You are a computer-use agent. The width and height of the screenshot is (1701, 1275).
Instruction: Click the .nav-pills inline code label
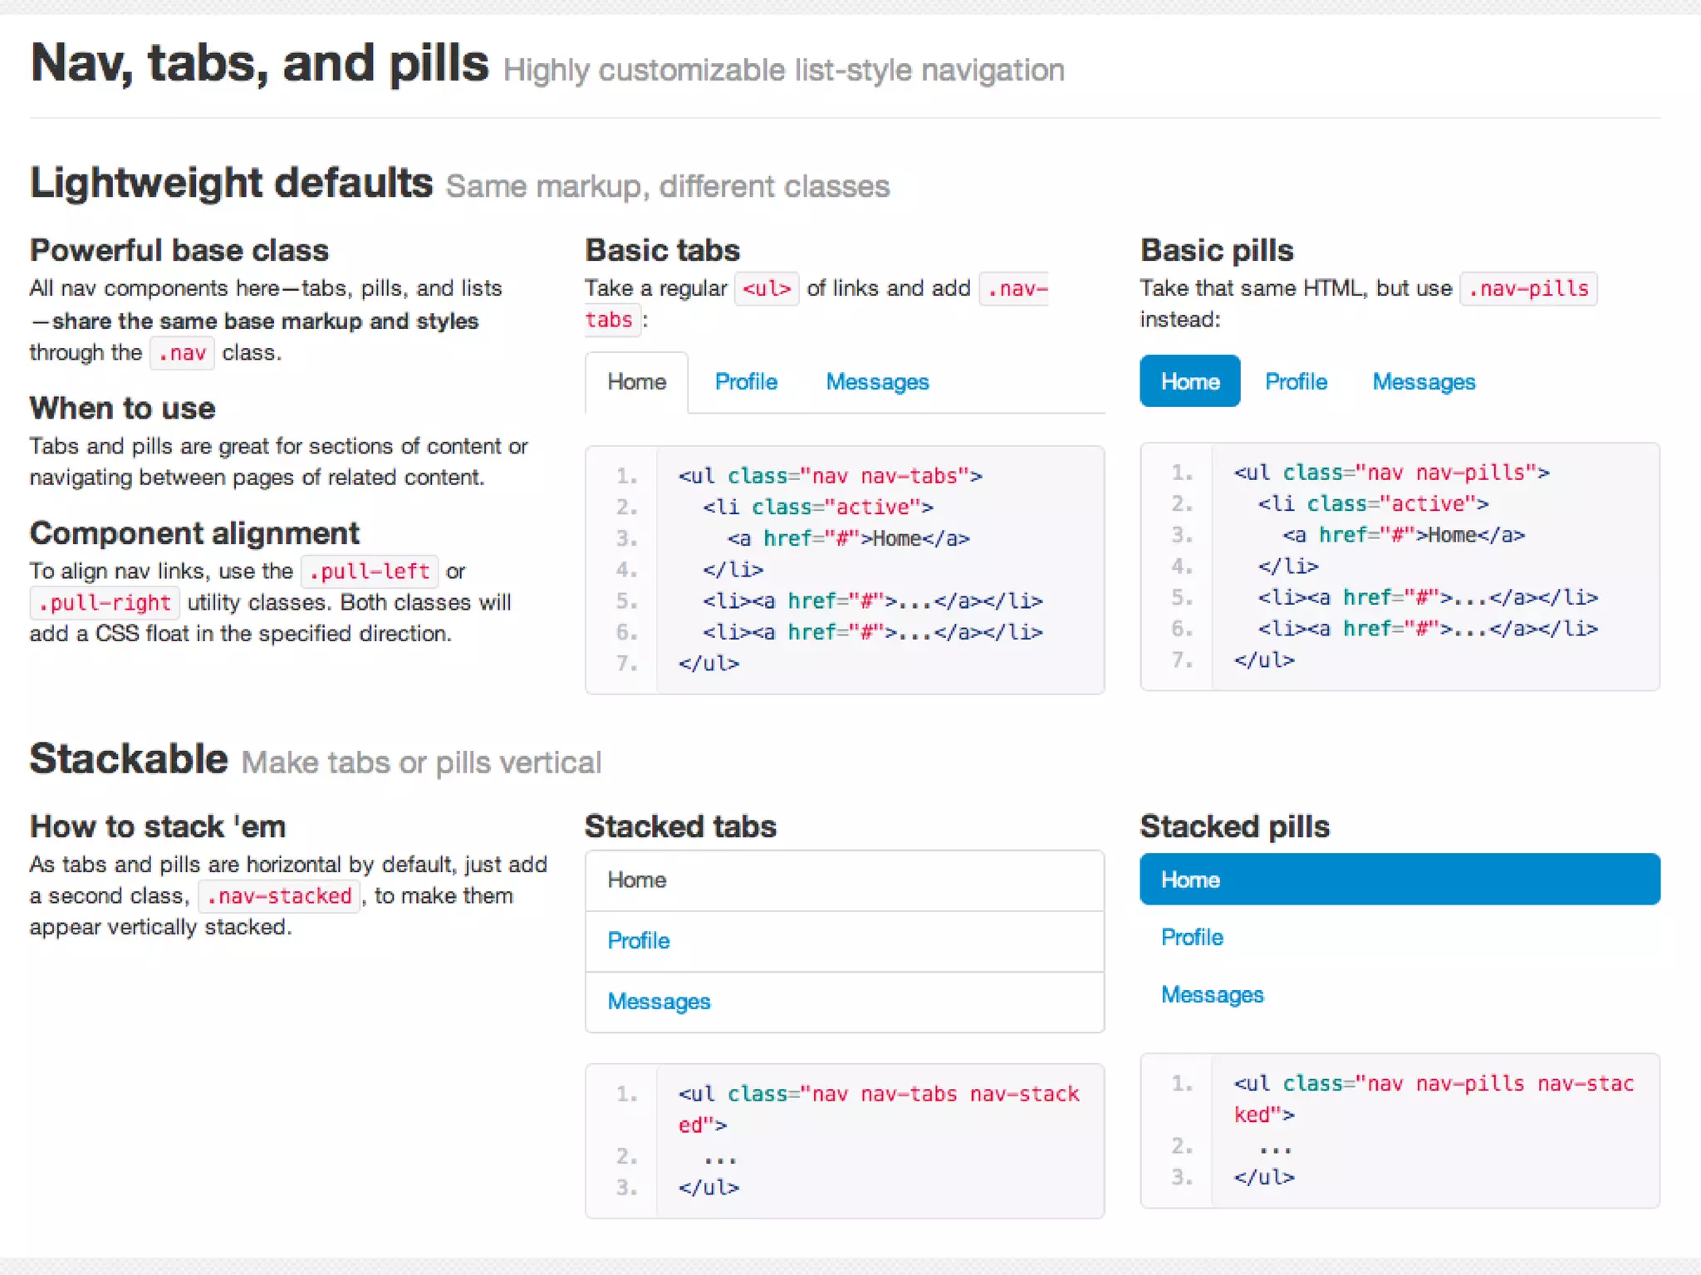click(1528, 289)
